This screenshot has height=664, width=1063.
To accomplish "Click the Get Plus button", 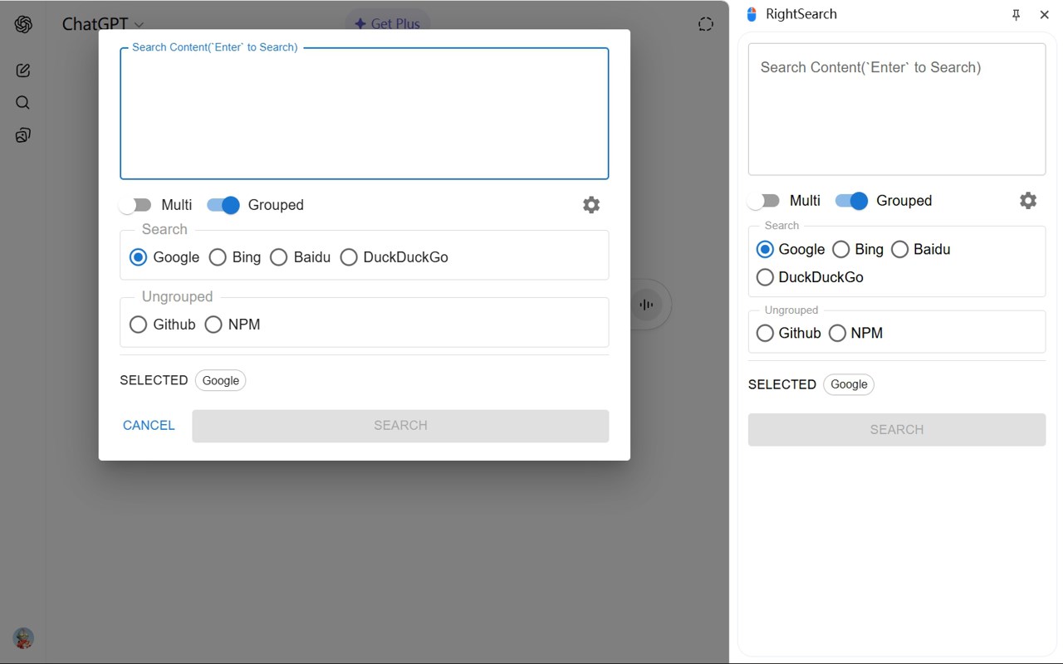I will 388,24.
